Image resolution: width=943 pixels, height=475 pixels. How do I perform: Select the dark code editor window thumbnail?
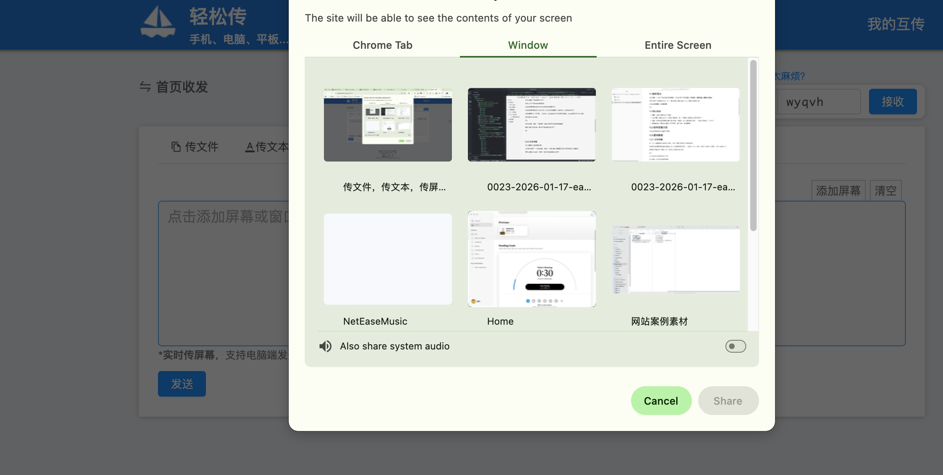click(x=531, y=125)
